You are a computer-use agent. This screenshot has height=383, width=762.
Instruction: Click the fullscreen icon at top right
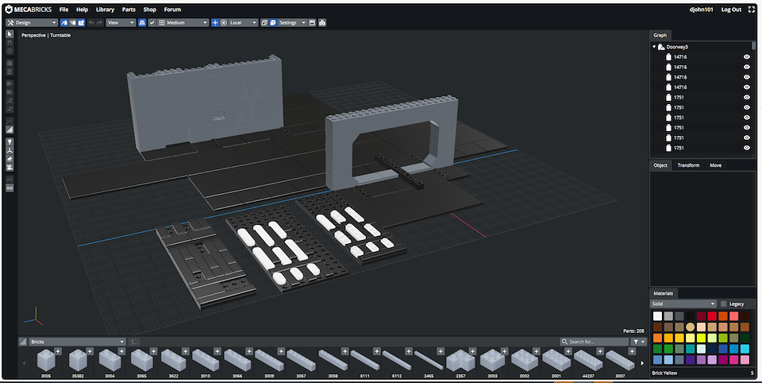[752, 10]
